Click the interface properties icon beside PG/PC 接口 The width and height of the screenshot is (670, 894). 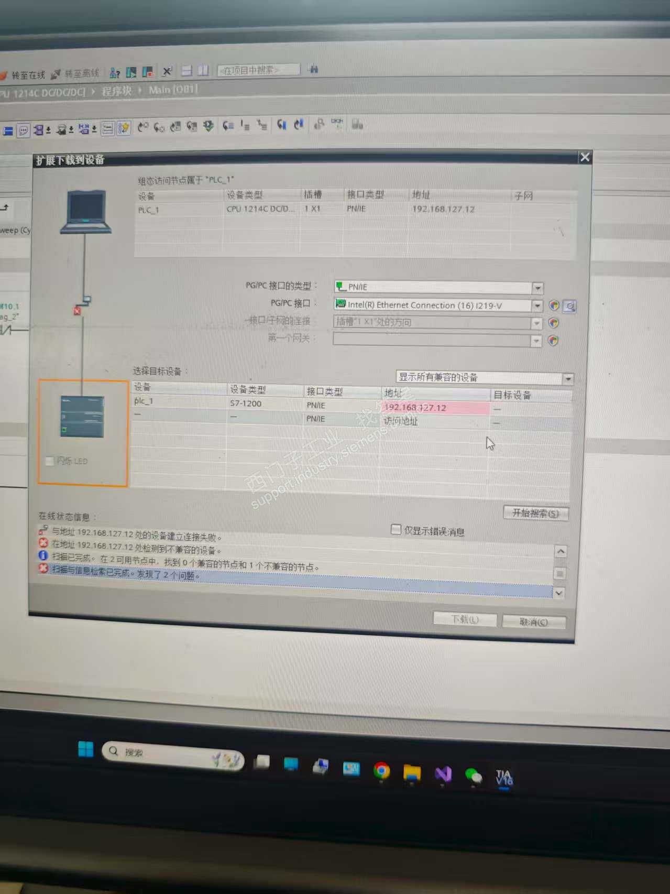coord(570,306)
